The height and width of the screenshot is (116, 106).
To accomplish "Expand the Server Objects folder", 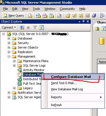I will [9, 47].
